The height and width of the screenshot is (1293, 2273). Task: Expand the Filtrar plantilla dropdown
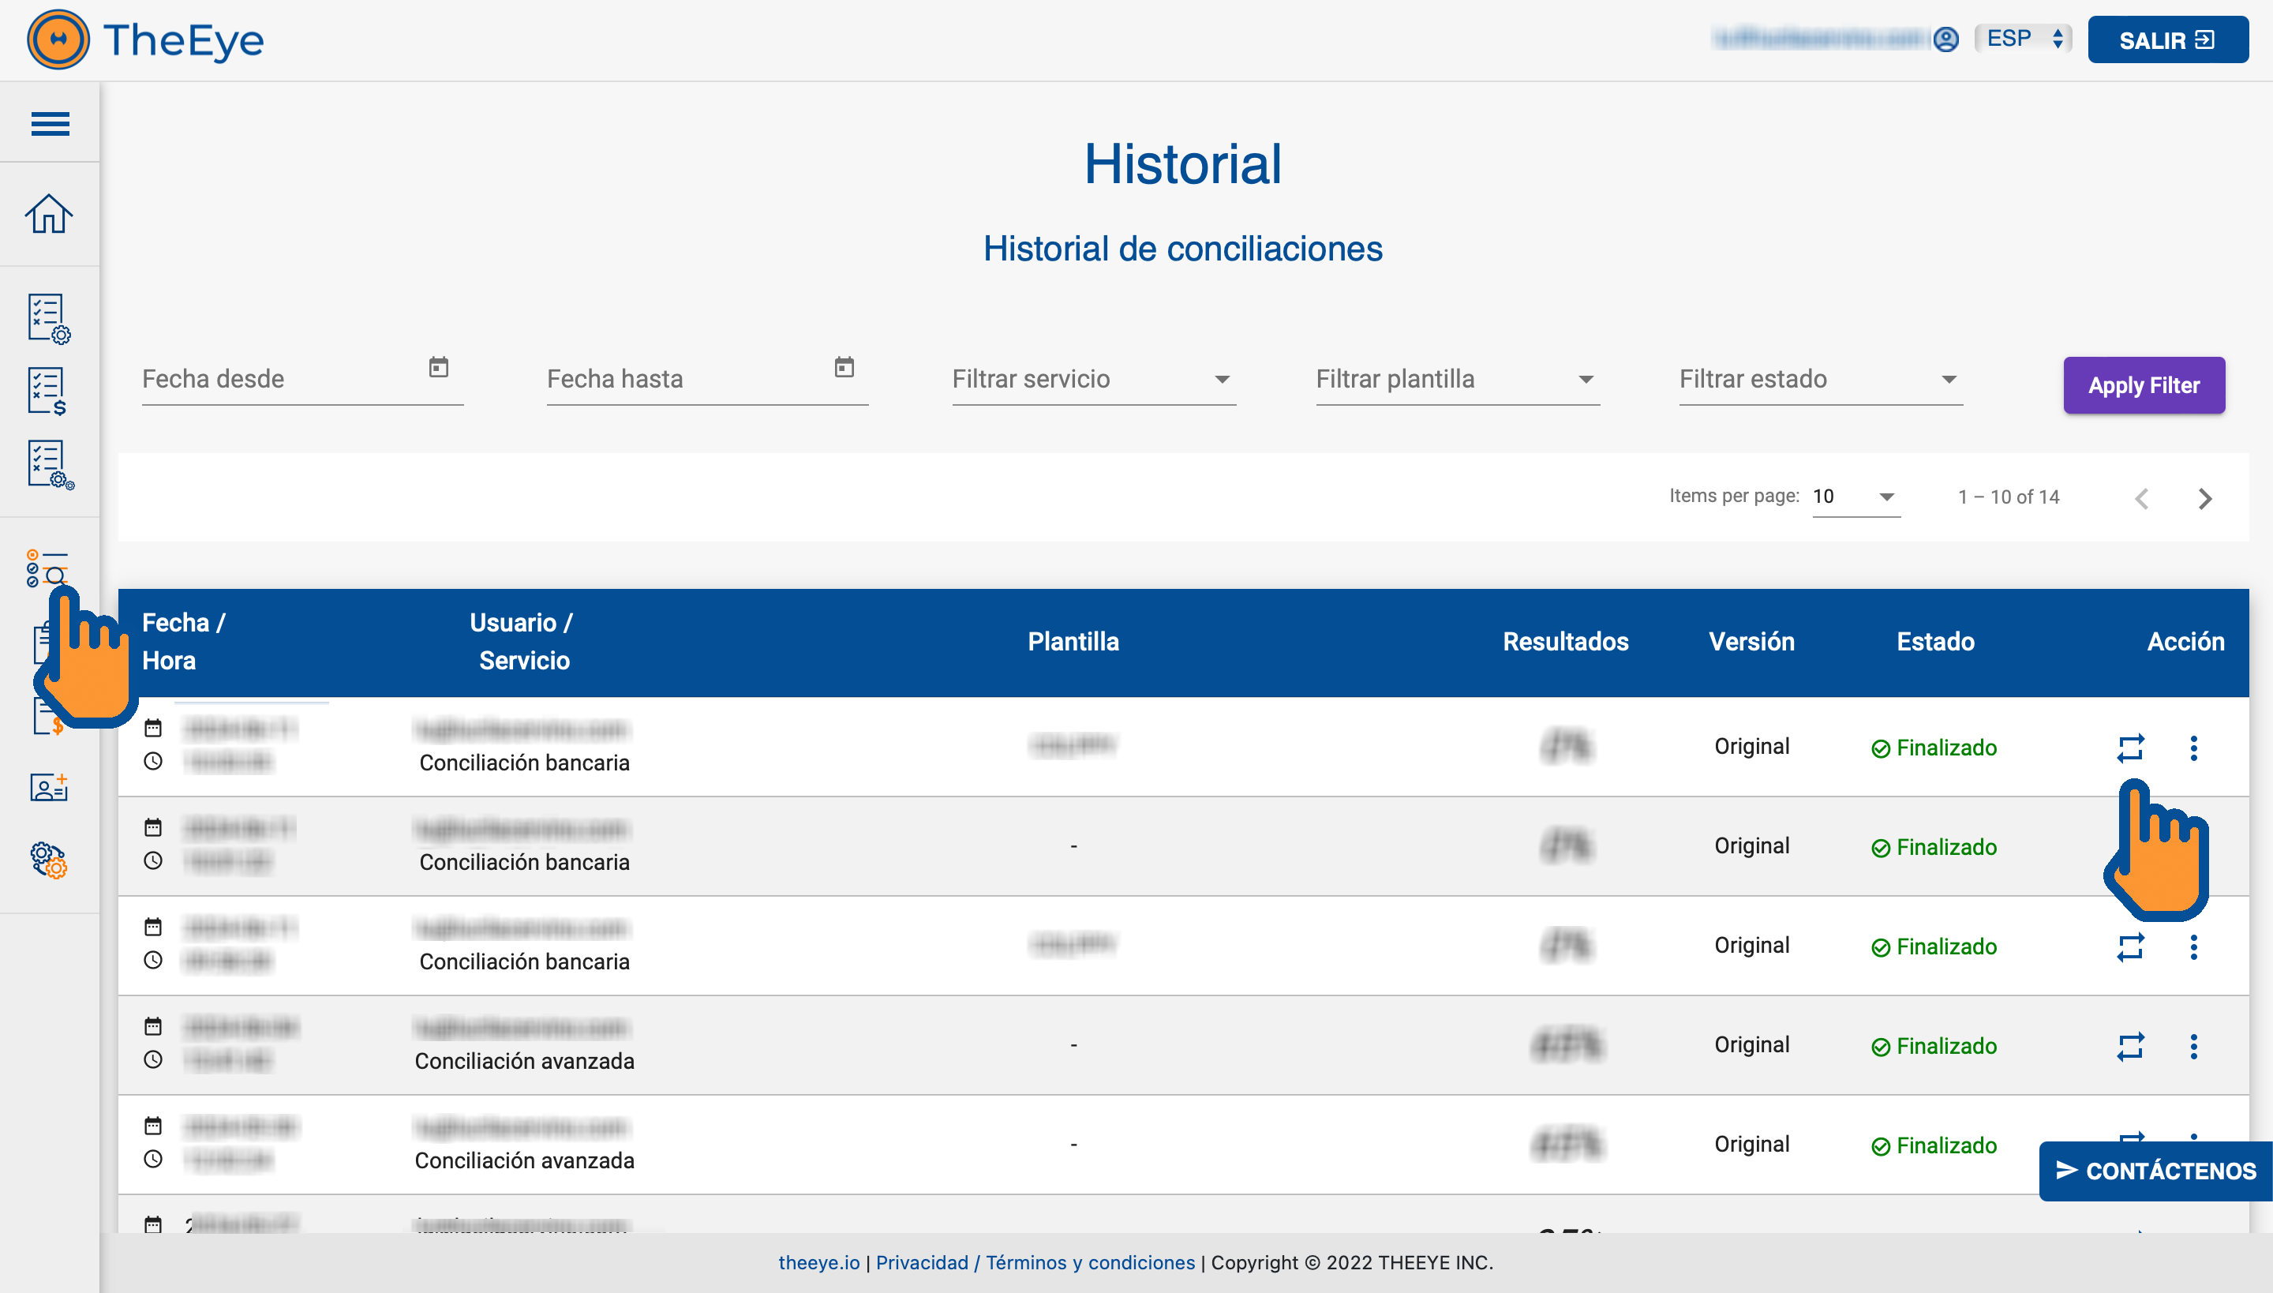(x=1456, y=379)
